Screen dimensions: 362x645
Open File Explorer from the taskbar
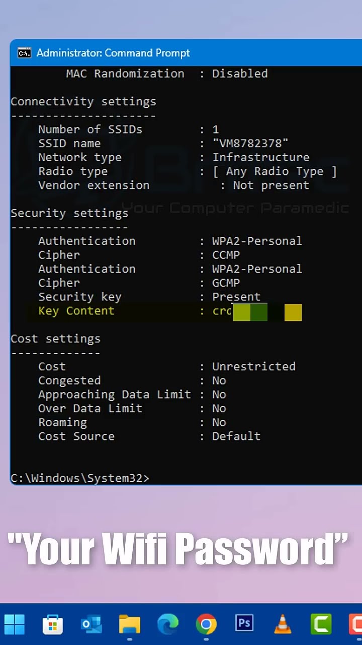click(x=129, y=625)
